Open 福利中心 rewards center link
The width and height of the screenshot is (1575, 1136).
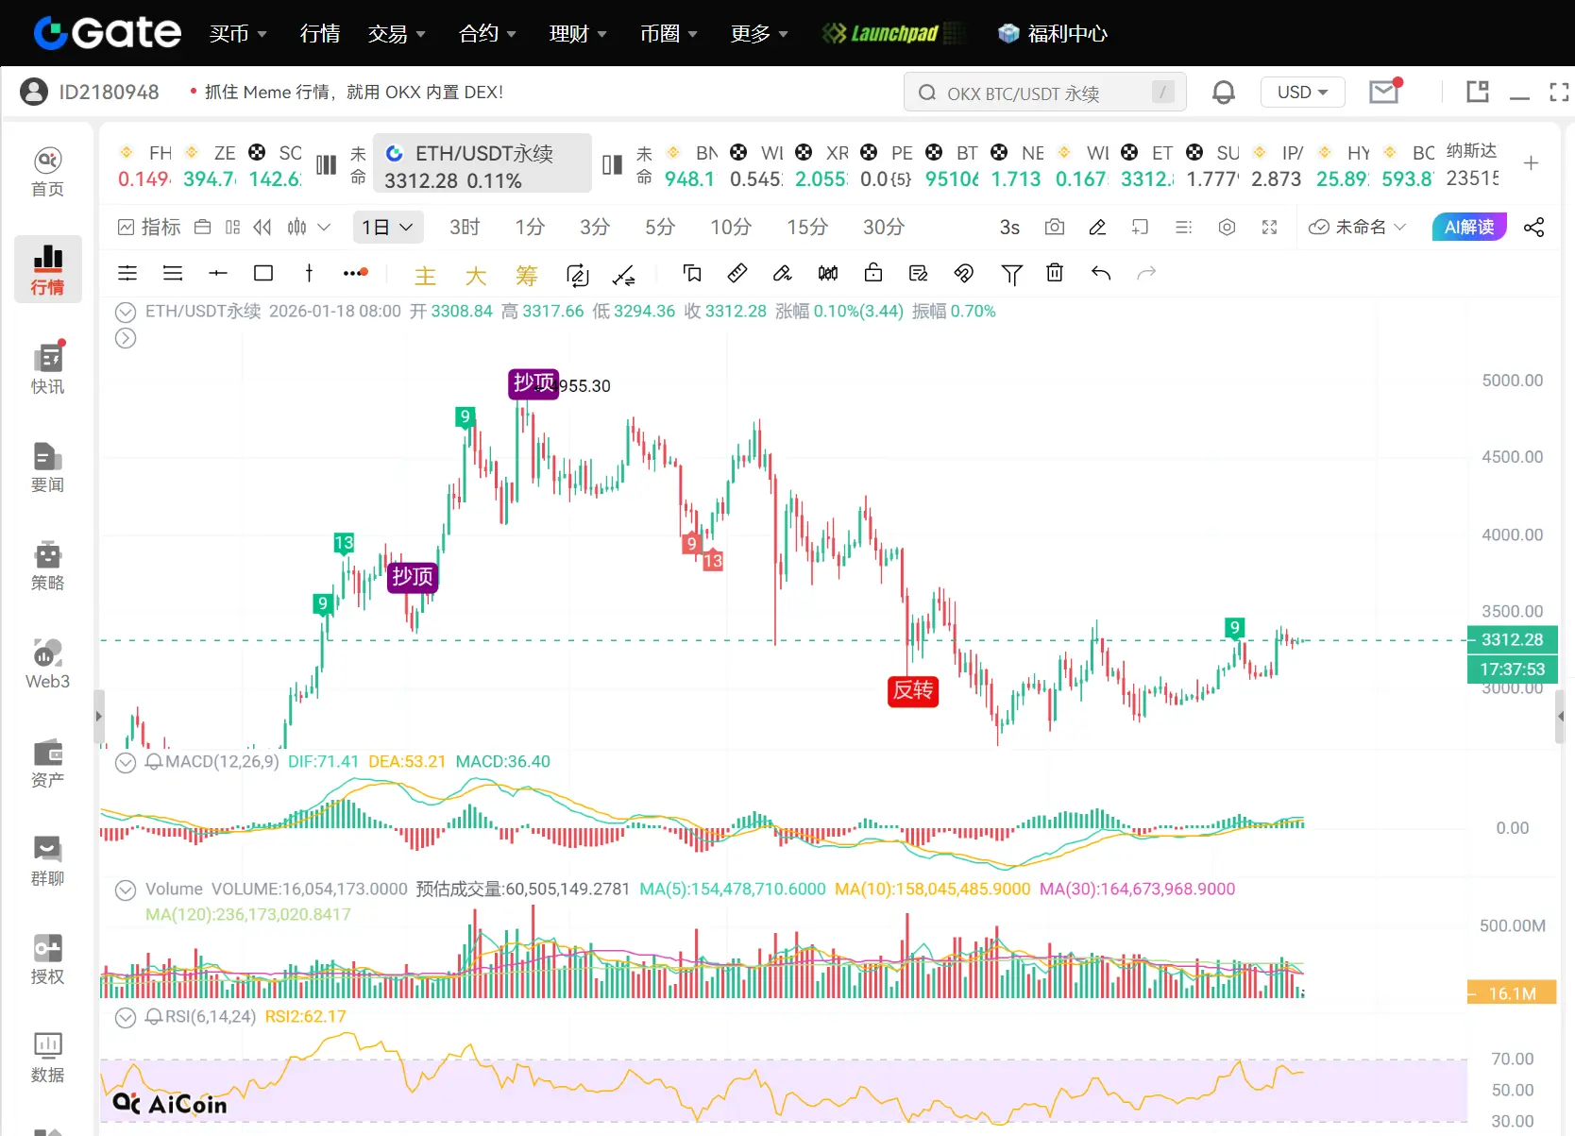coord(1053,34)
